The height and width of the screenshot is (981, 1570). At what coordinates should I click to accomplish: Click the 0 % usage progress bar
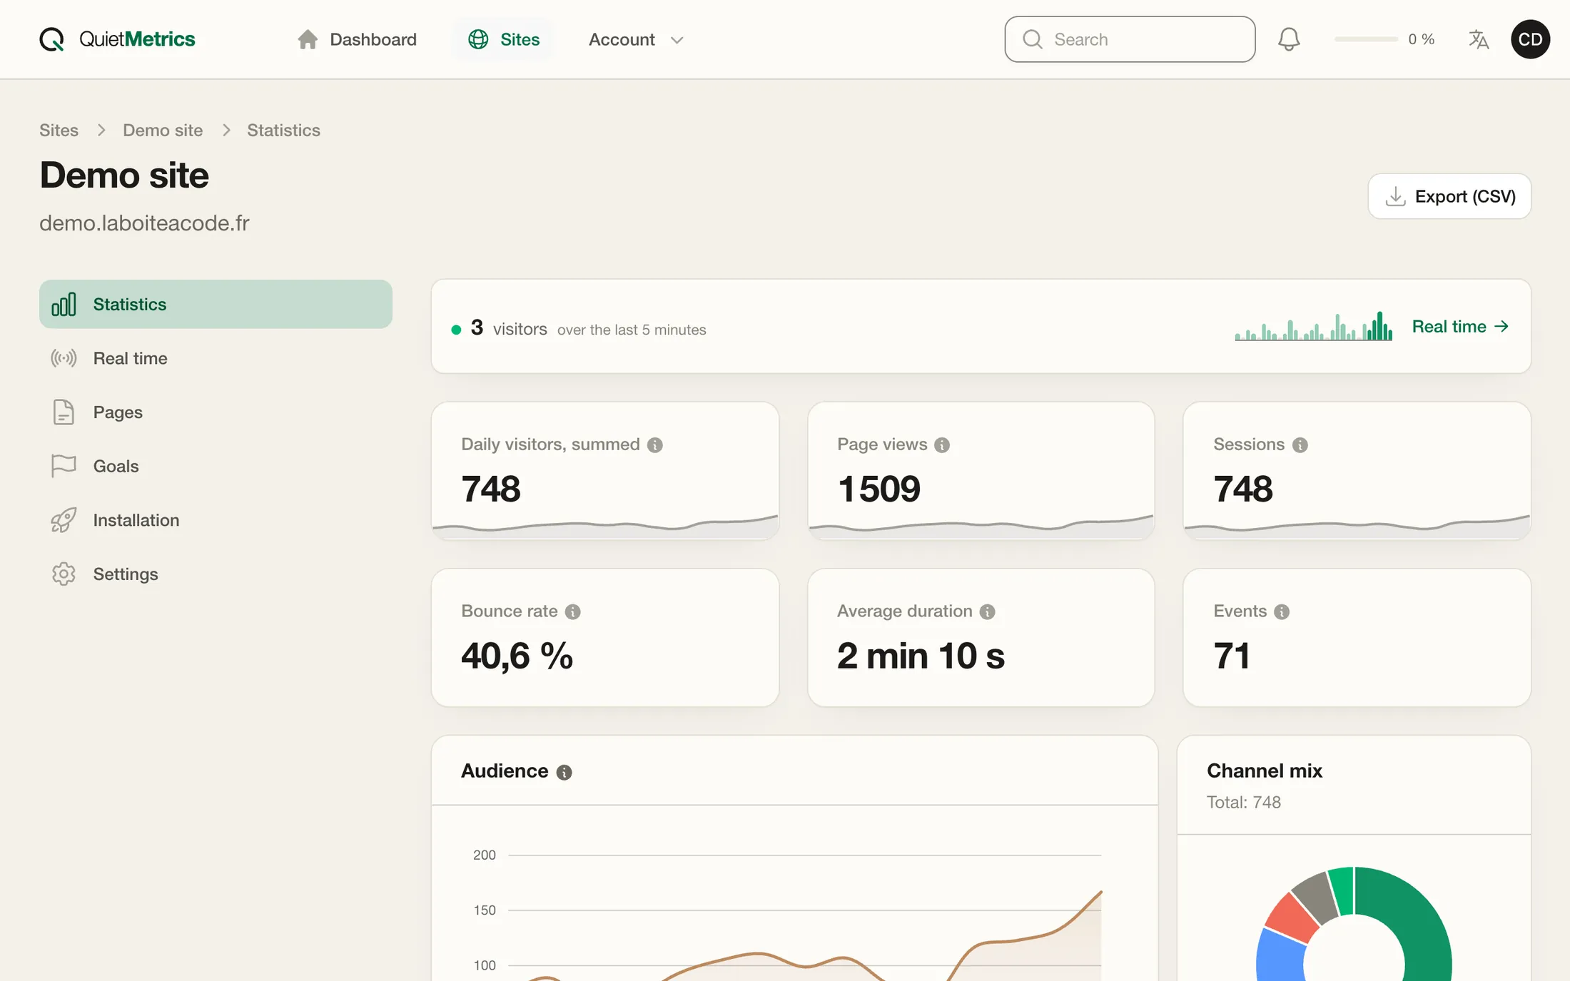coord(1366,39)
